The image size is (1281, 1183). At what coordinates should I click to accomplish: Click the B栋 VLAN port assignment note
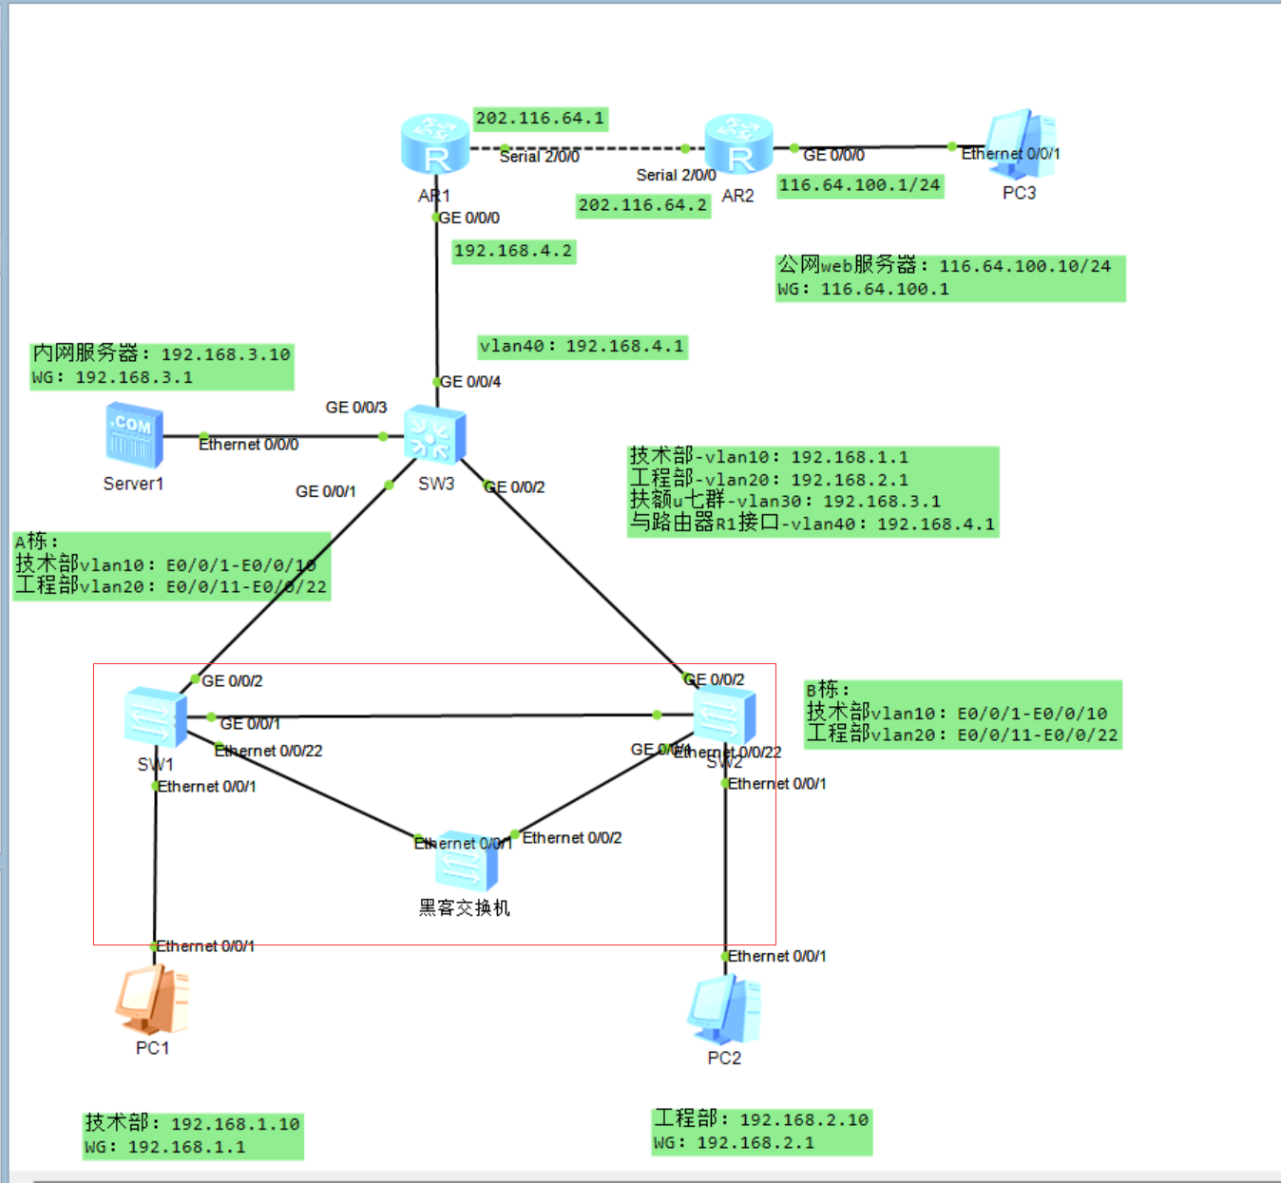pos(963,715)
